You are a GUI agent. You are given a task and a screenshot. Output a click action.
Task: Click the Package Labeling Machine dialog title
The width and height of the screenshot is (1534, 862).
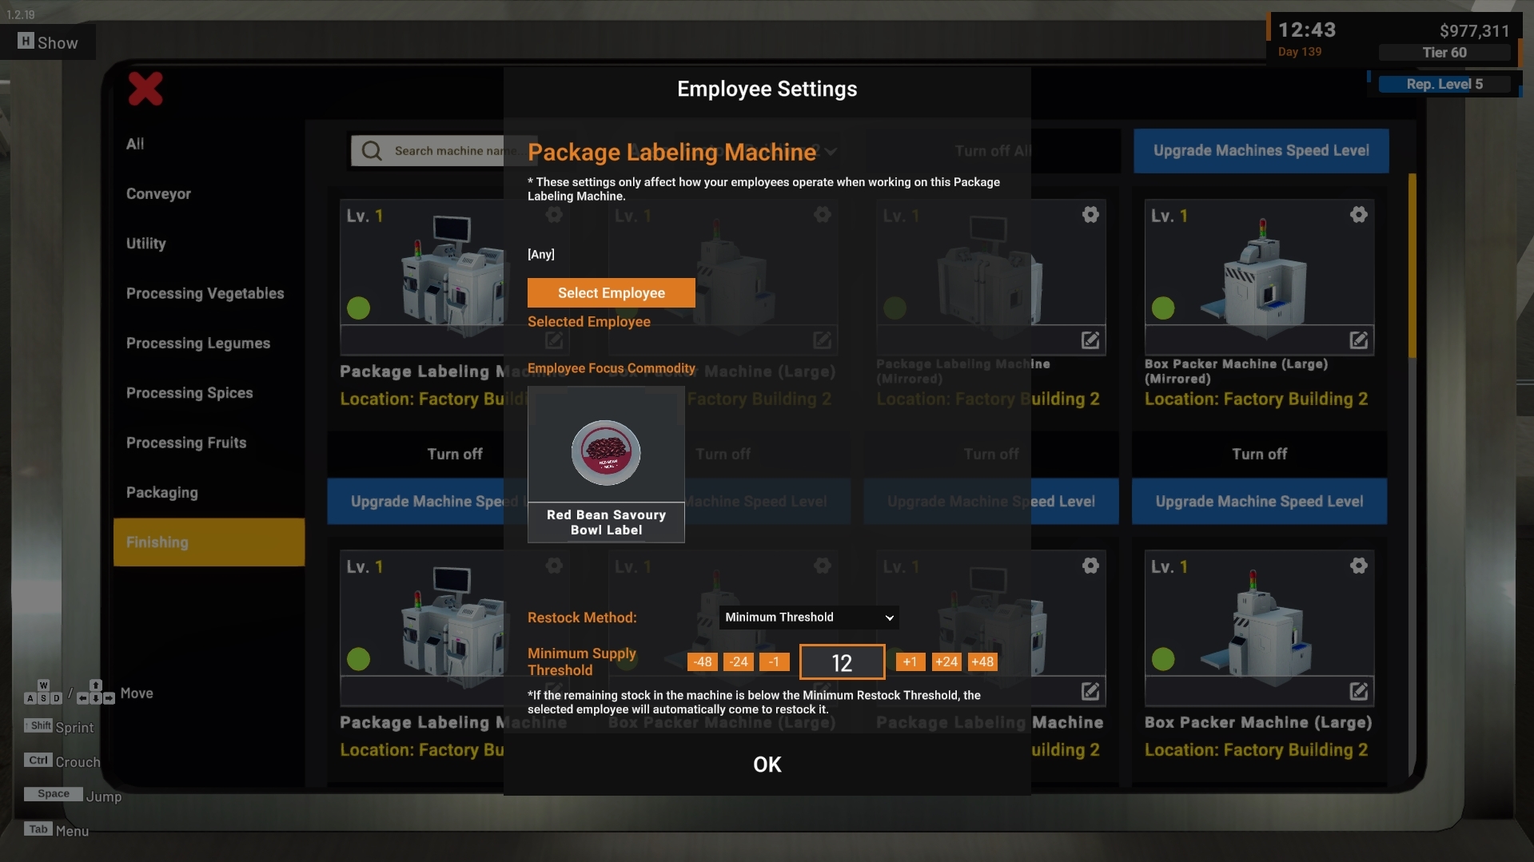pyautogui.click(x=671, y=152)
